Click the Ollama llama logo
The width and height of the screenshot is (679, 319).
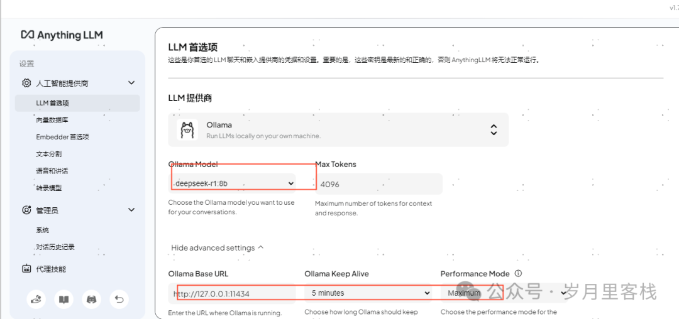click(187, 130)
